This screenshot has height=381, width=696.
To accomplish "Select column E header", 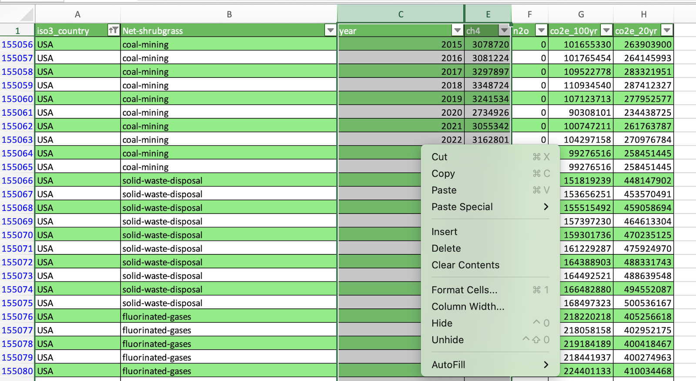I will coord(488,14).
